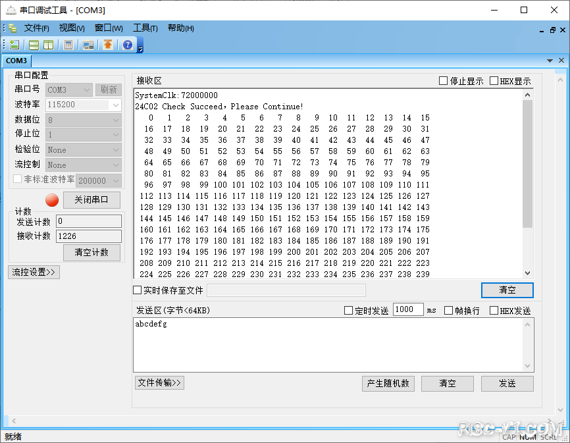
Task: Click the 关闭串口 button
Action: pyautogui.click(x=91, y=200)
